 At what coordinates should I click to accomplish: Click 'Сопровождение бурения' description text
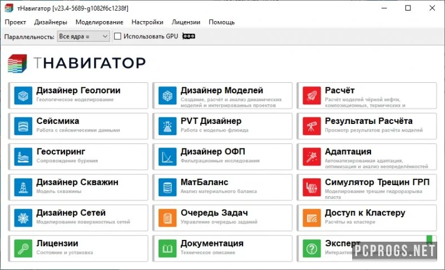click(x=67, y=161)
